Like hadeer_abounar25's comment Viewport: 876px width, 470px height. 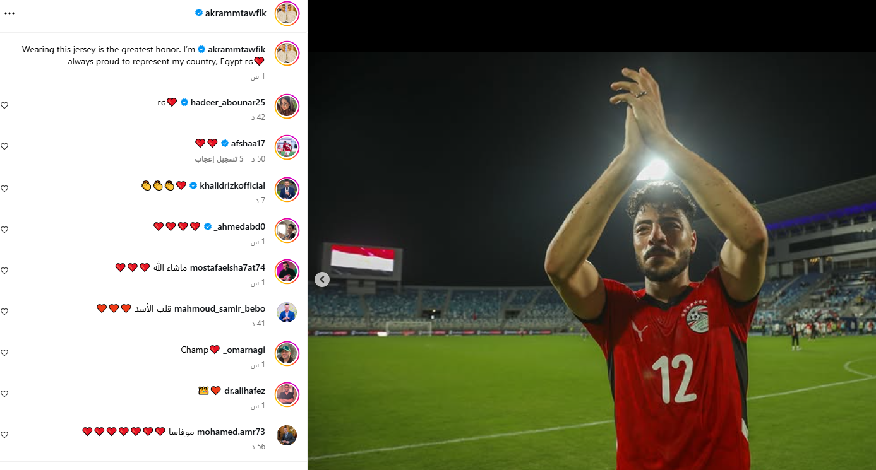[x=4, y=105]
